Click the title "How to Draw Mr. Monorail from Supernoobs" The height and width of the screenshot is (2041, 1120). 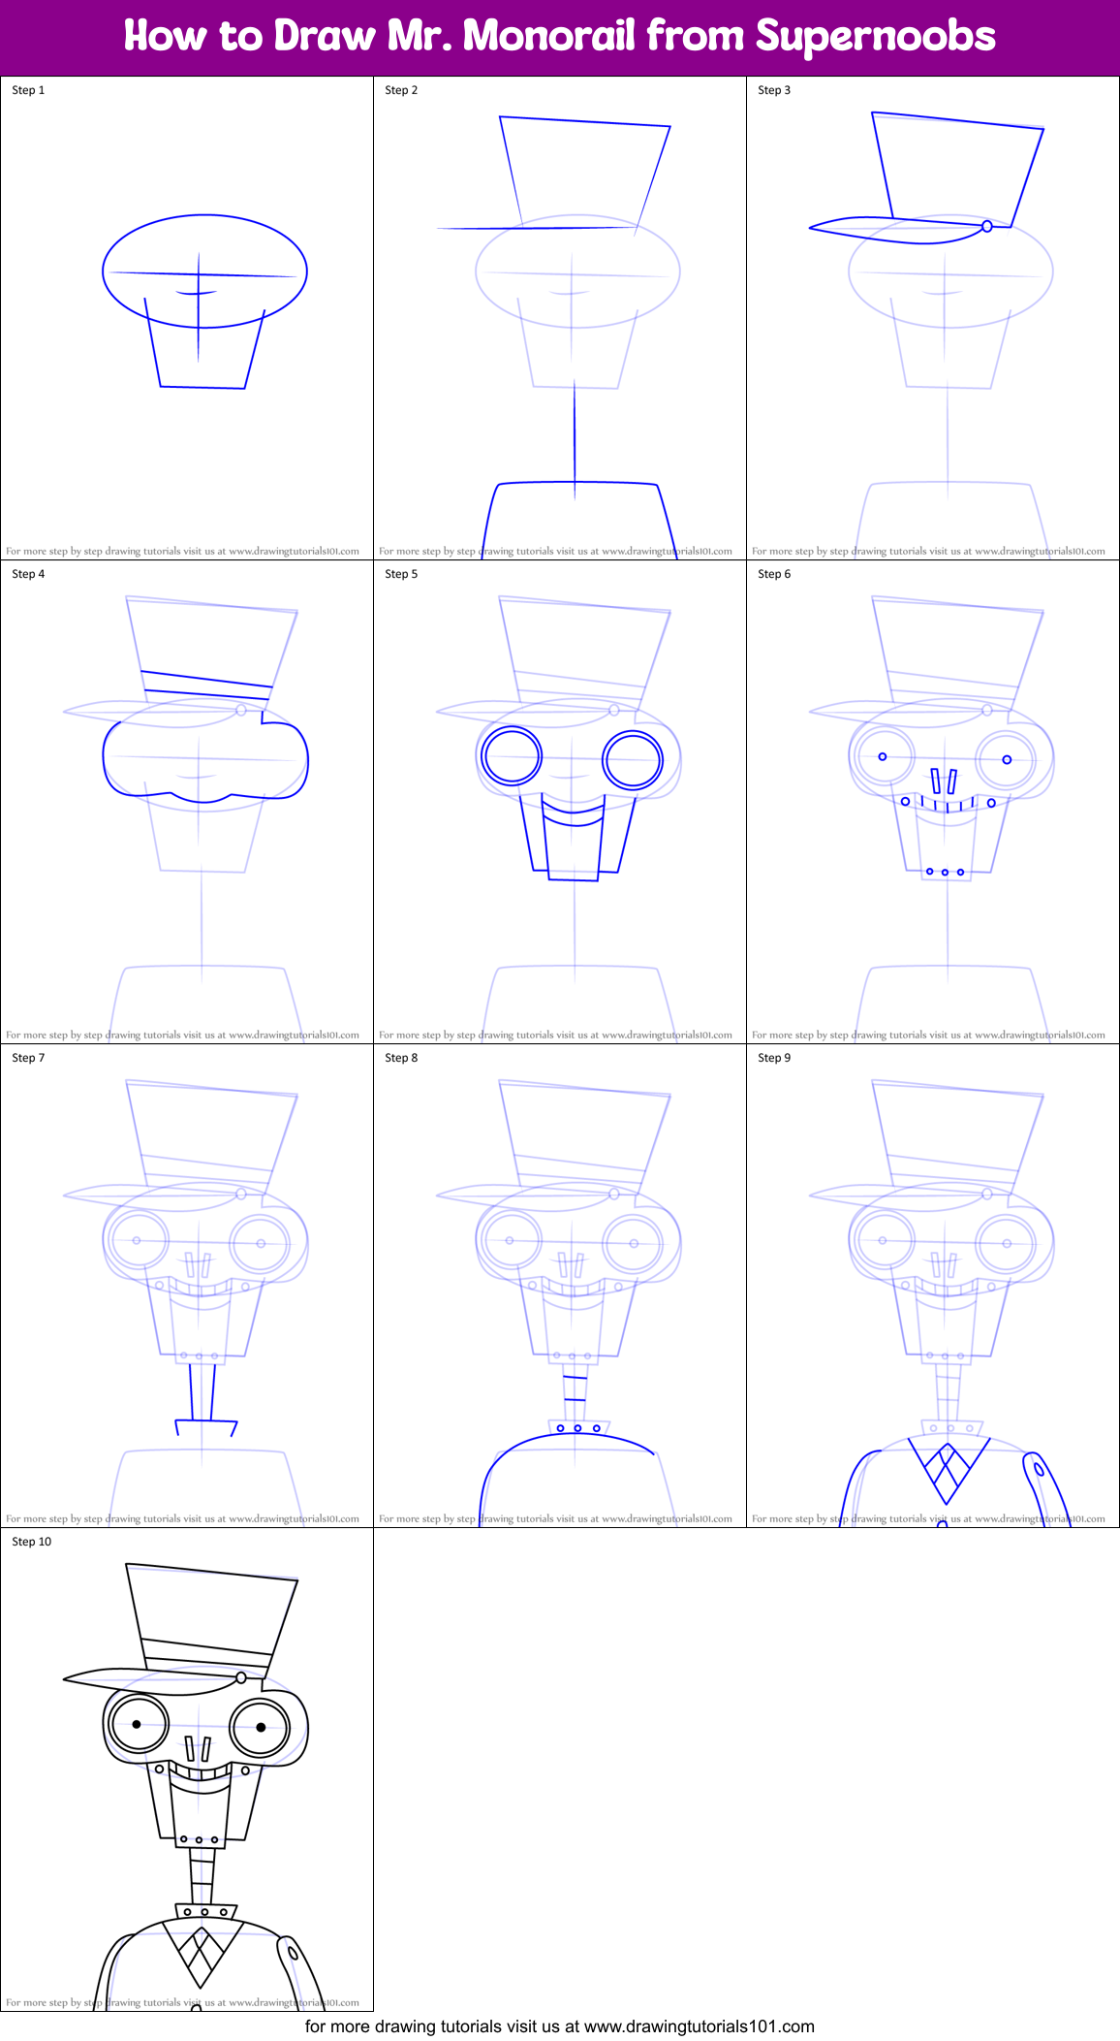(x=560, y=36)
